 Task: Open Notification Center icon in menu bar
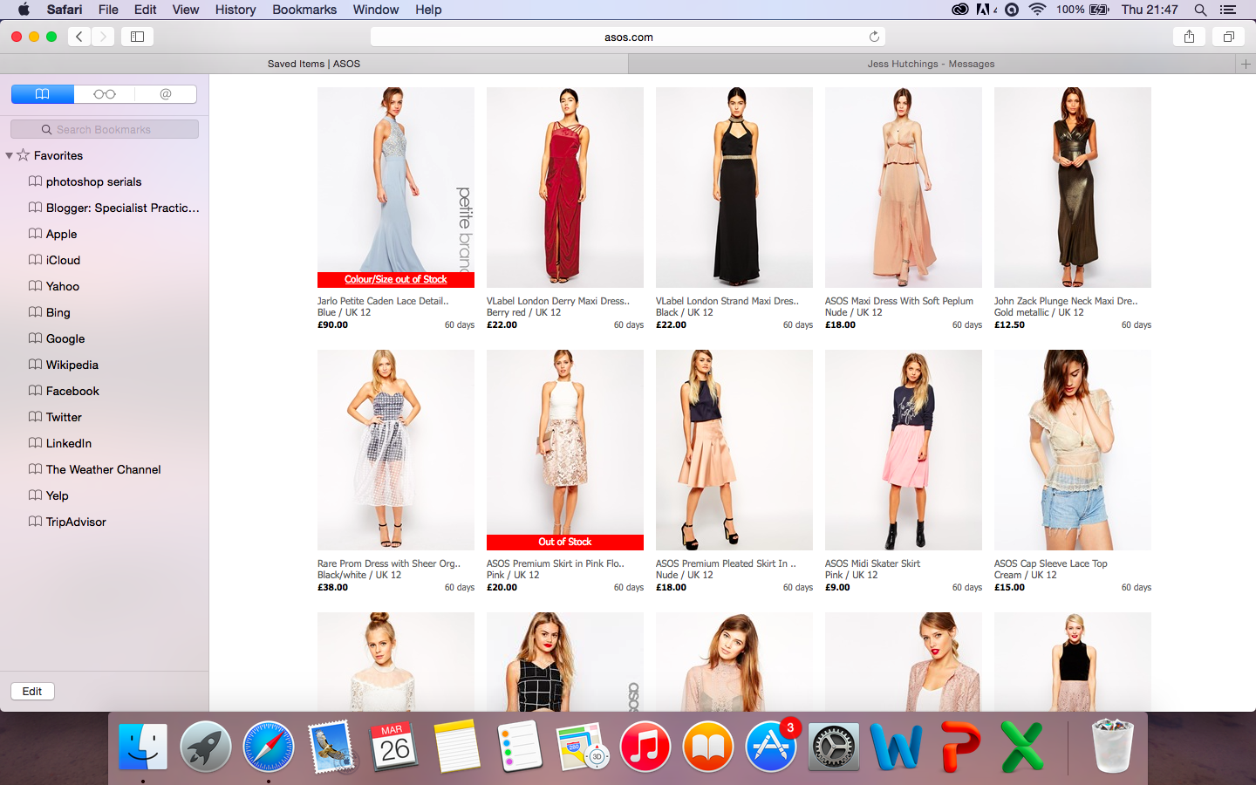coord(1228,10)
